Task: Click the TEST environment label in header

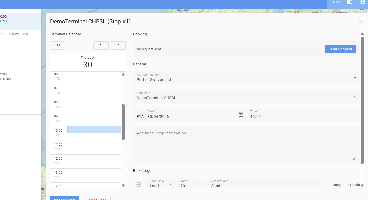Action: (x=336, y=2)
